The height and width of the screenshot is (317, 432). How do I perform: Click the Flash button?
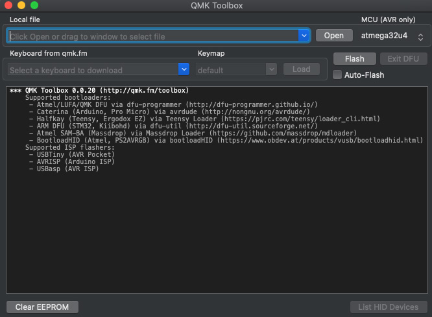pyautogui.click(x=355, y=58)
